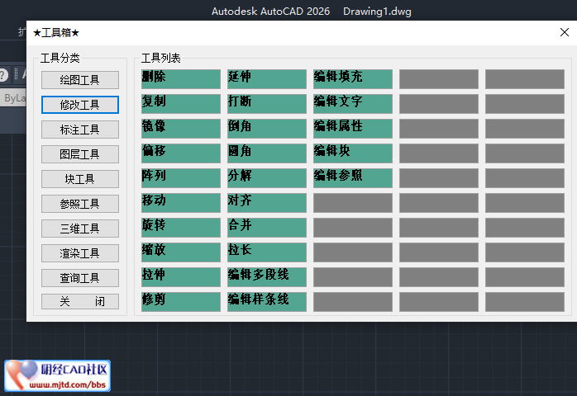The height and width of the screenshot is (396, 577).
Task: Choose the 镜像 tool
Action: (181, 129)
